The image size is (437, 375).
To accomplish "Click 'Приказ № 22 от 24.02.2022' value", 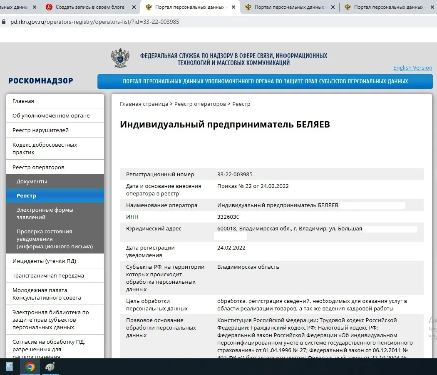I will (253, 186).
